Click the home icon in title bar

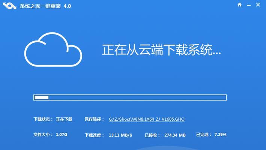(239, 4)
